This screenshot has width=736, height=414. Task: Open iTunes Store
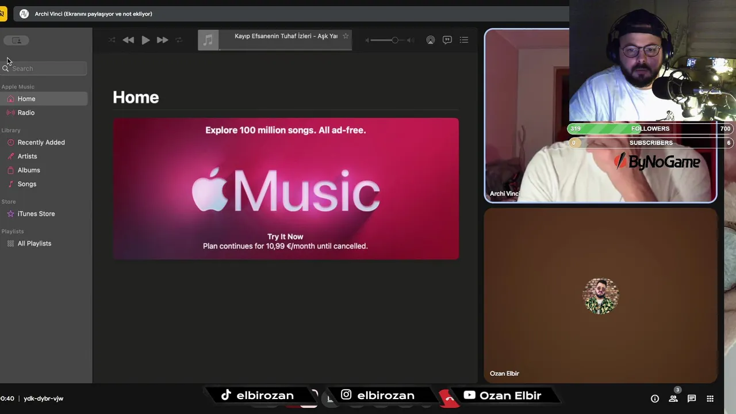[x=44, y=214]
